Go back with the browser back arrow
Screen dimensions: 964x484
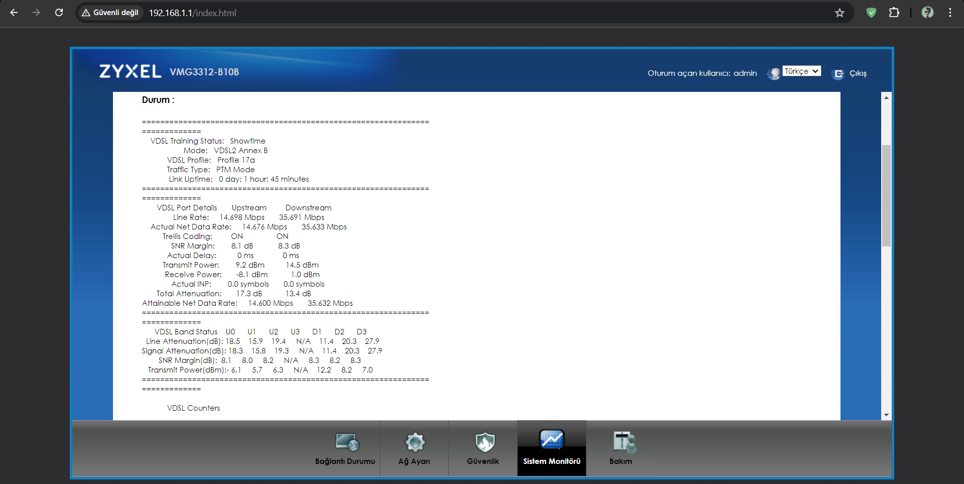pos(14,13)
